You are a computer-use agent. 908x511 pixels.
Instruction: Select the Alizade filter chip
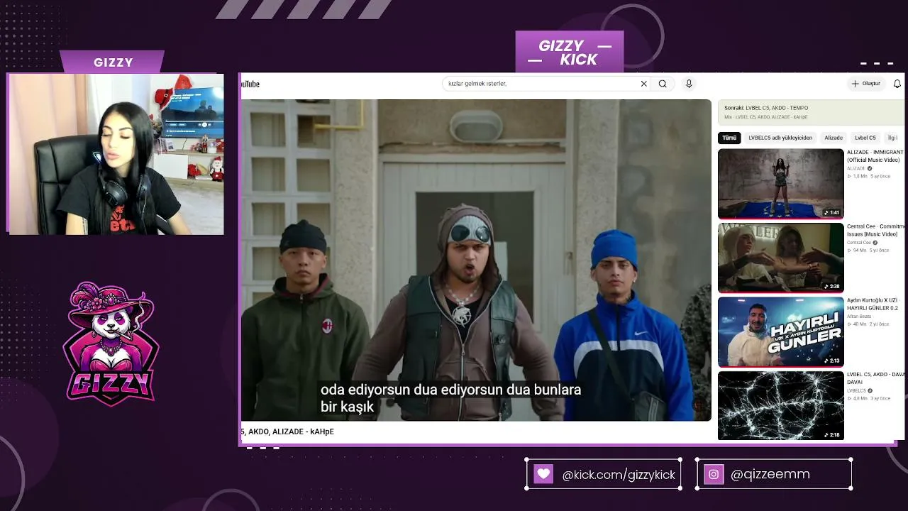click(x=834, y=138)
